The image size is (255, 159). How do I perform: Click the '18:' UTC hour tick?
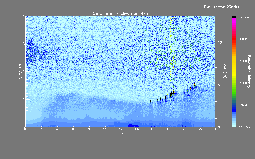[x=169, y=129]
